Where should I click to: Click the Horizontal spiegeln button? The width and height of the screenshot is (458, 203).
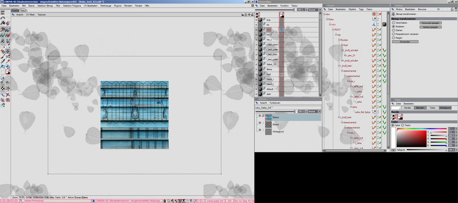tap(431, 23)
